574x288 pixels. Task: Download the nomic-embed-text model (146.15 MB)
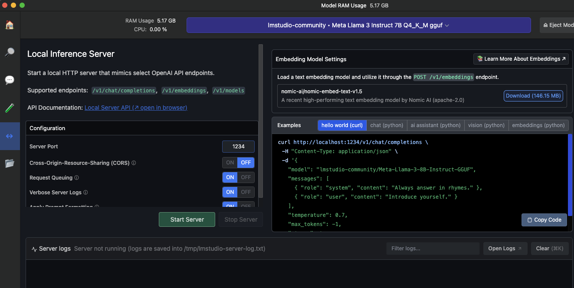point(533,96)
